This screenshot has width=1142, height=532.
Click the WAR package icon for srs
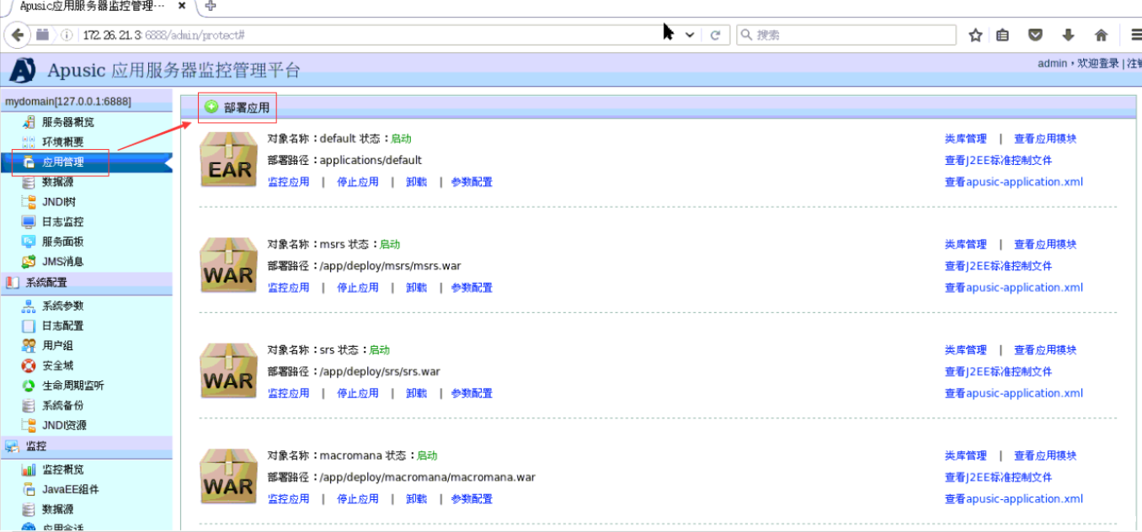(228, 371)
